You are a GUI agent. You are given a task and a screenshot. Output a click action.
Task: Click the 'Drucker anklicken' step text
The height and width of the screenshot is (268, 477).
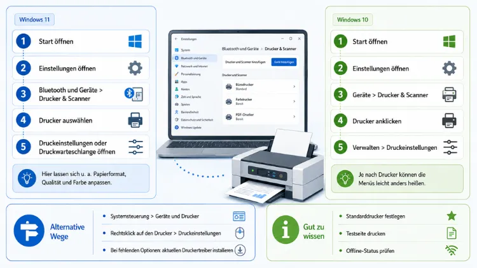pos(377,121)
